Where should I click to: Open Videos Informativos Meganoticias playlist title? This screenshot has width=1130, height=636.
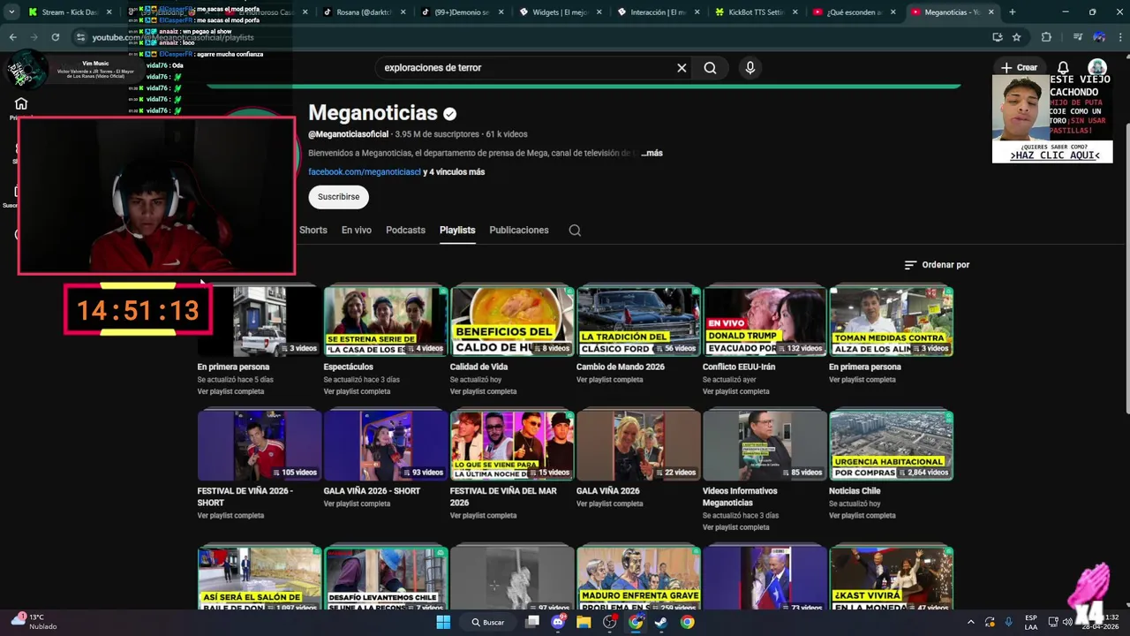[740, 496]
